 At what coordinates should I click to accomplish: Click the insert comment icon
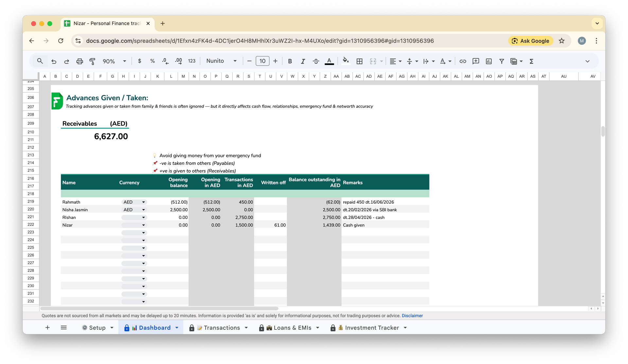(476, 61)
